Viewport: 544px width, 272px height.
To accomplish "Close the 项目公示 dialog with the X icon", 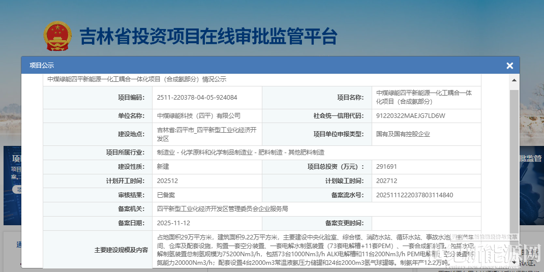I will (509, 65).
